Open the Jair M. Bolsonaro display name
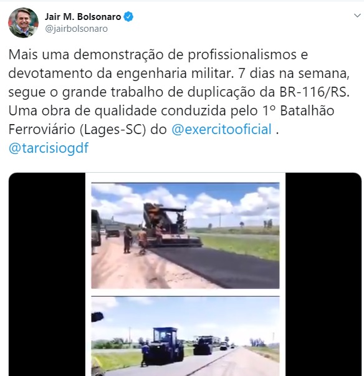The width and height of the screenshot is (364, 376). (x=83, y=17)
